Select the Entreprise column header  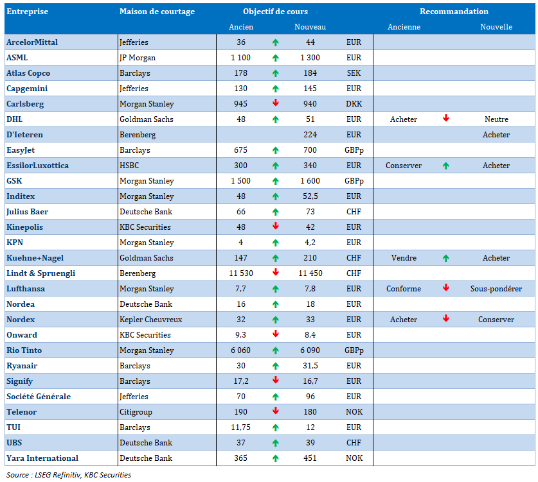tap(27, 12)
